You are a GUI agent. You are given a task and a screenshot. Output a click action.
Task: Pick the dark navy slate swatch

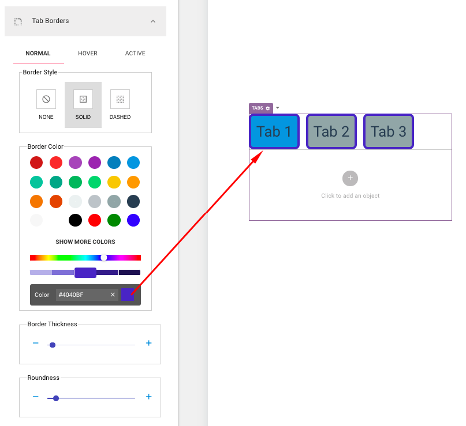(x=133, y=201)
